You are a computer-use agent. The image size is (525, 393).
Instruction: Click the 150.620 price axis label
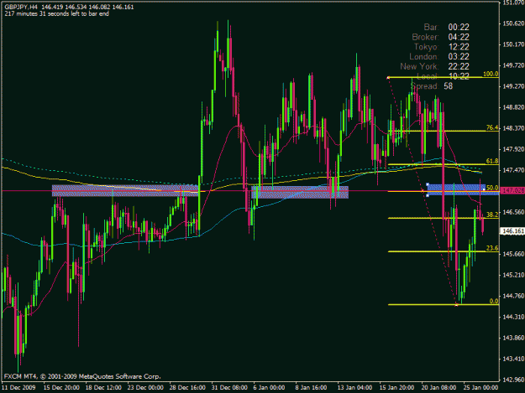[513, 23]
